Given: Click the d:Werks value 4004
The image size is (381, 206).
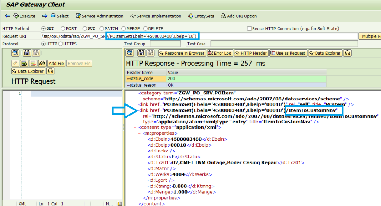Looking at the screenshot, I should tap(179, 174).
